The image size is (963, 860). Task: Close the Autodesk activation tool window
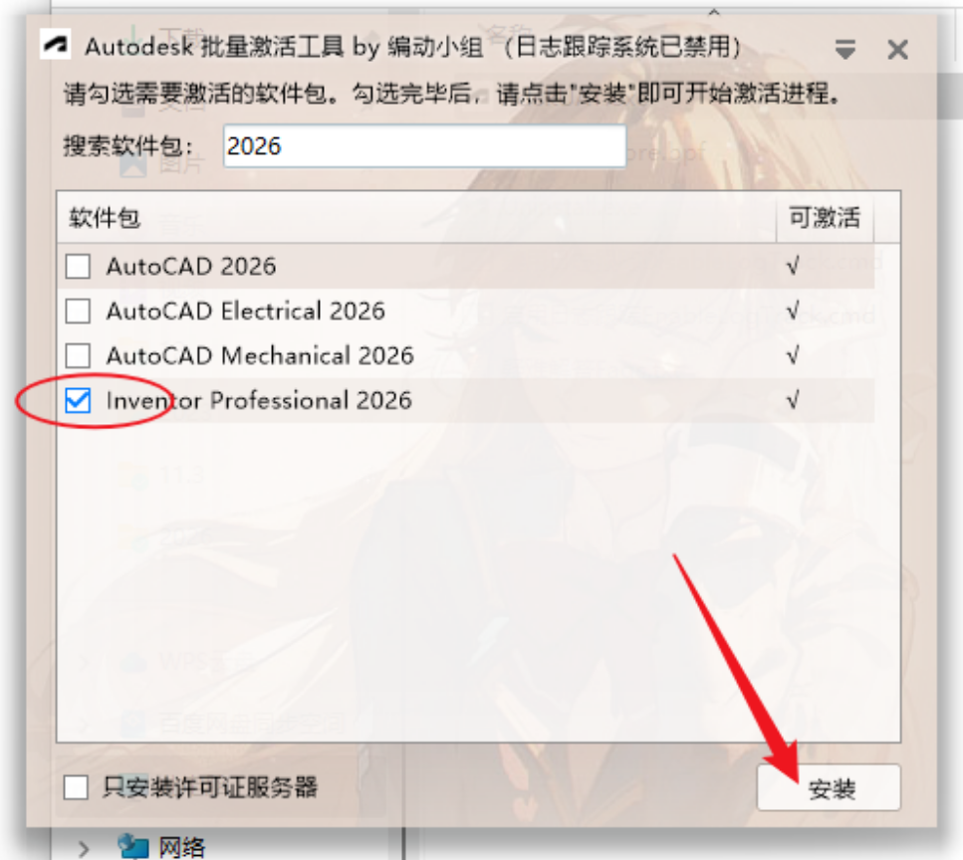pos(897,49)
